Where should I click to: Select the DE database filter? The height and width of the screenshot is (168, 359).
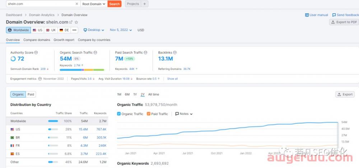(x=64, y=30)
